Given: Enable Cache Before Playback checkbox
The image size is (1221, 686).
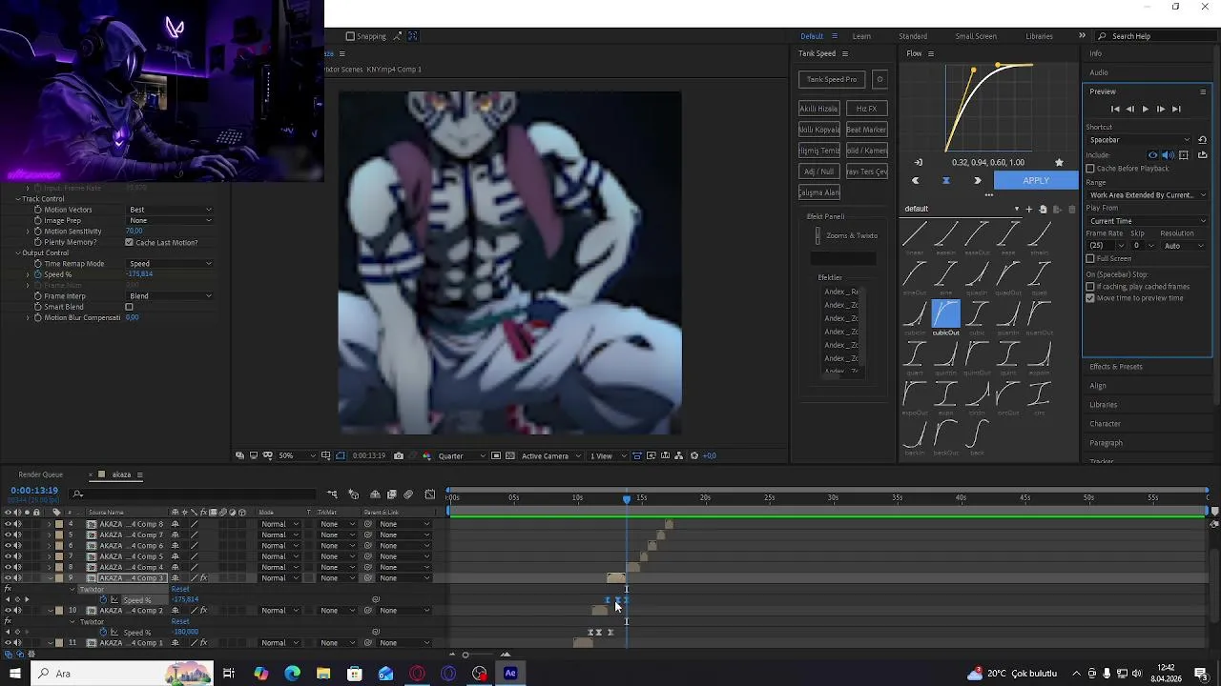Looking at the screenshot, I should (1090, 169).
